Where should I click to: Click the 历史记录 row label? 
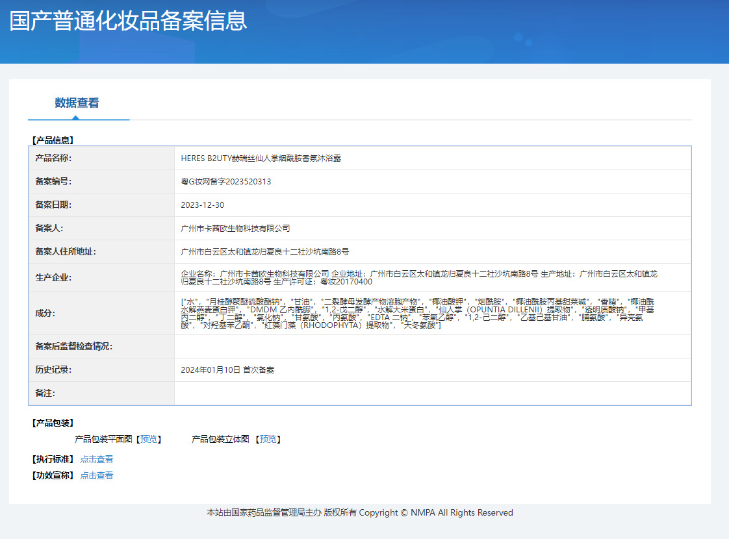[x=53, y=370]
